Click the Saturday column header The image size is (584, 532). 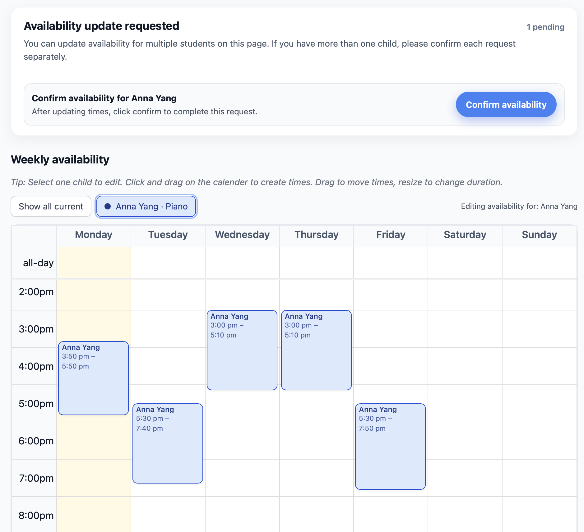coord(465,235)
